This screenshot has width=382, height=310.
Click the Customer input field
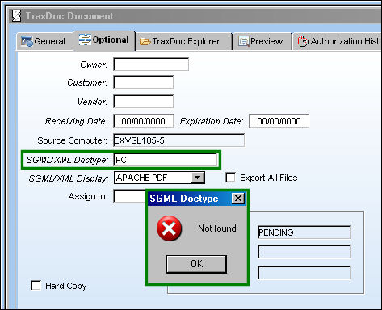144,82
